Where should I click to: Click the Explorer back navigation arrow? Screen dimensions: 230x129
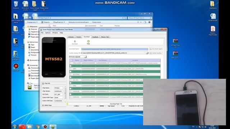tap(27, 18)
